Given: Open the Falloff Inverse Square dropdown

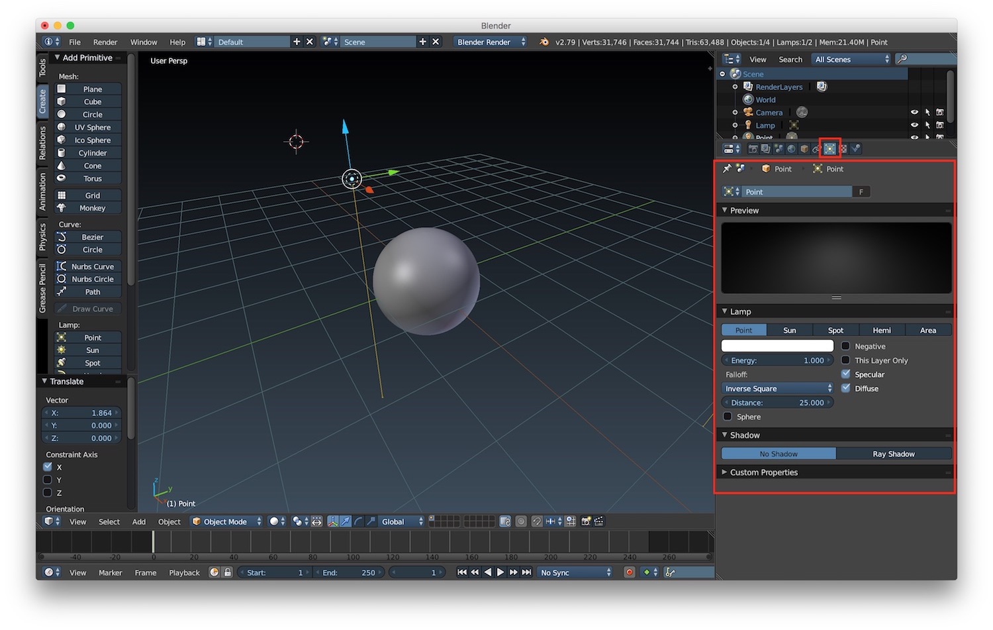Looking at the screenshot, I should click(x=778, y=388).
